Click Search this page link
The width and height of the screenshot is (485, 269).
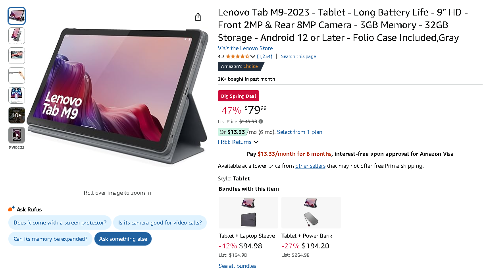pos(298,56)
